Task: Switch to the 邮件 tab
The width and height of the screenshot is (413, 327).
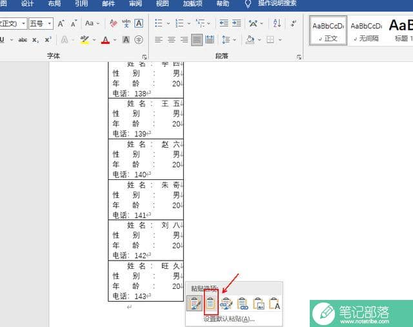Action: (108, 4)
